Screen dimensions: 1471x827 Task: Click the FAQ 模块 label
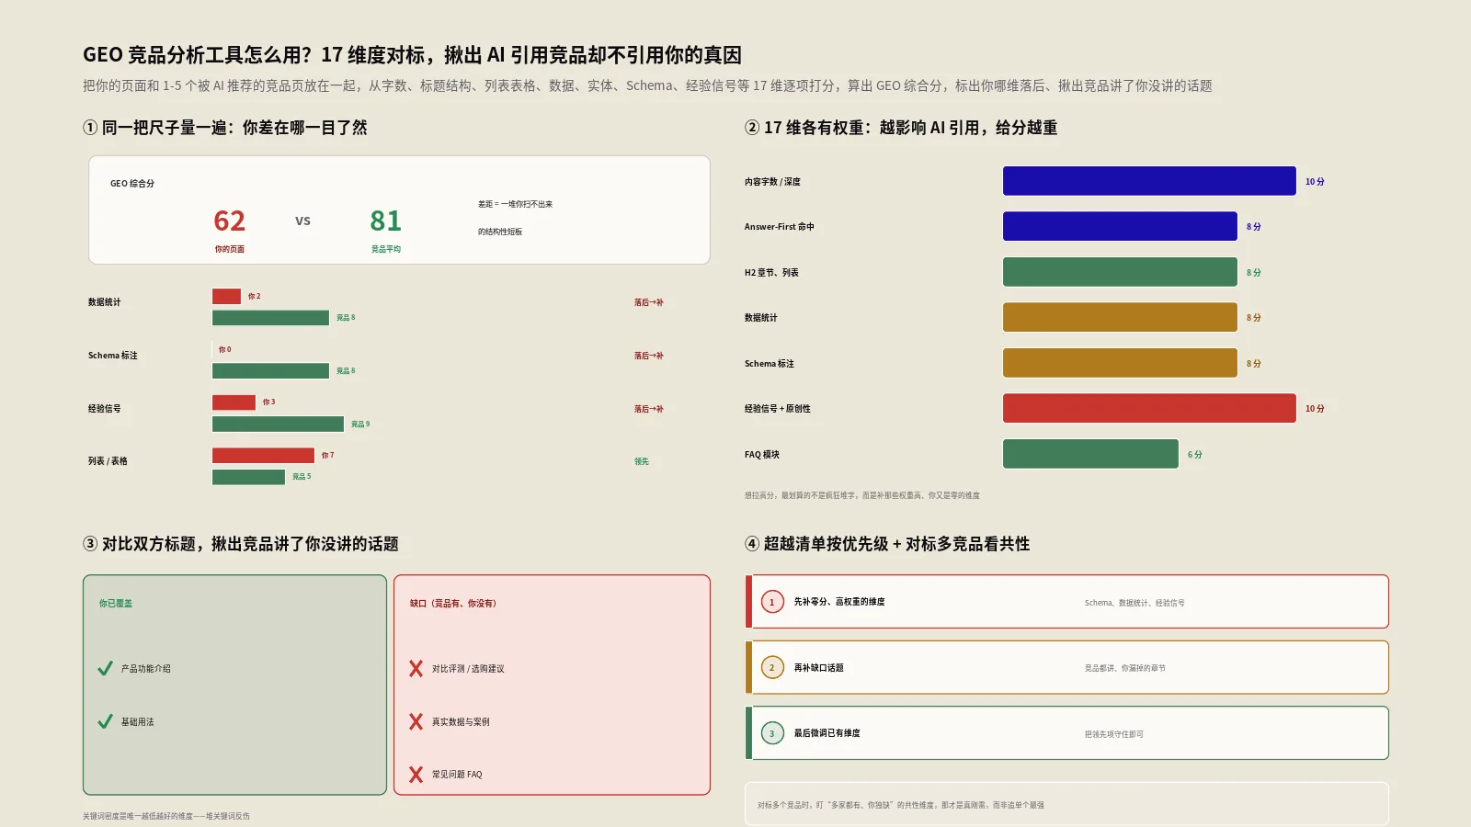[762, 455]
